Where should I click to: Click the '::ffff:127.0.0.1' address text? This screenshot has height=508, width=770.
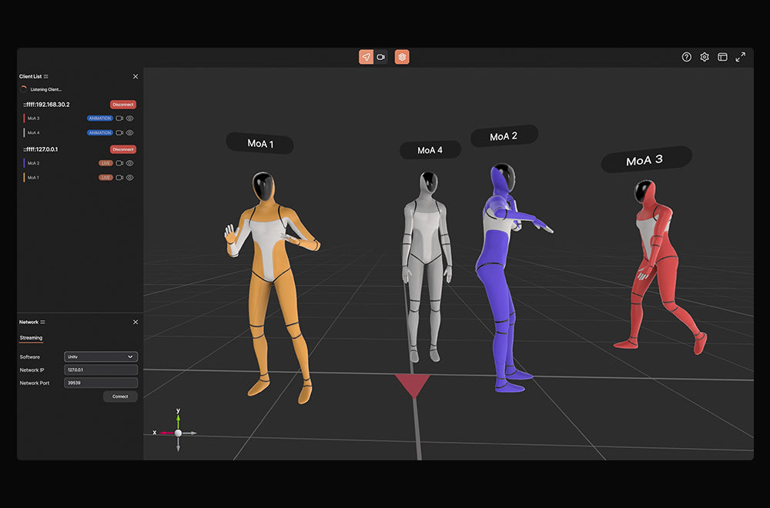[x=41, y=149]
